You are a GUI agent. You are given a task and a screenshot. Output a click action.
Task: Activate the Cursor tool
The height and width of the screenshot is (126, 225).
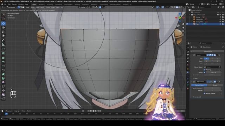pos(3,19)
